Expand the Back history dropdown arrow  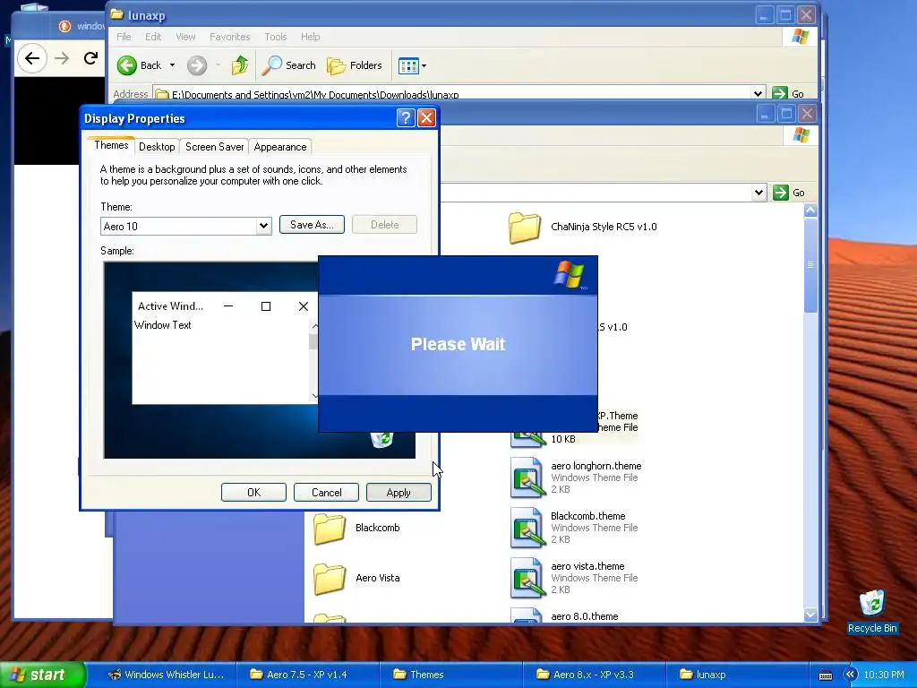pyautogui.click(x=172, y=65)
